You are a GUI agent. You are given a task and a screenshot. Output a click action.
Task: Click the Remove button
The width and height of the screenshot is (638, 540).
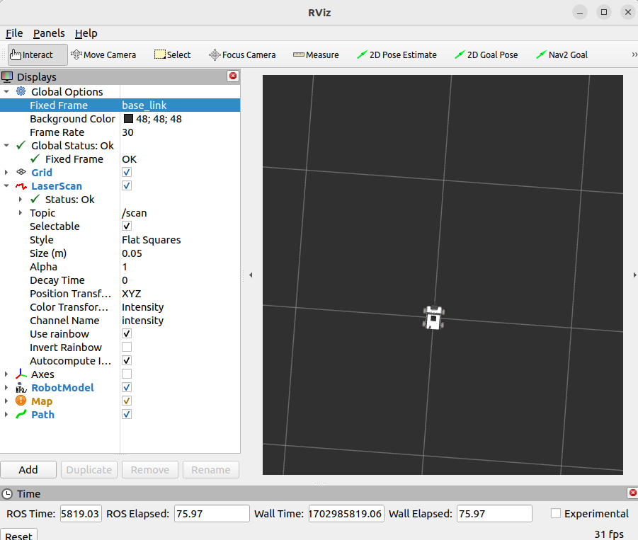[x=149, y=470]
